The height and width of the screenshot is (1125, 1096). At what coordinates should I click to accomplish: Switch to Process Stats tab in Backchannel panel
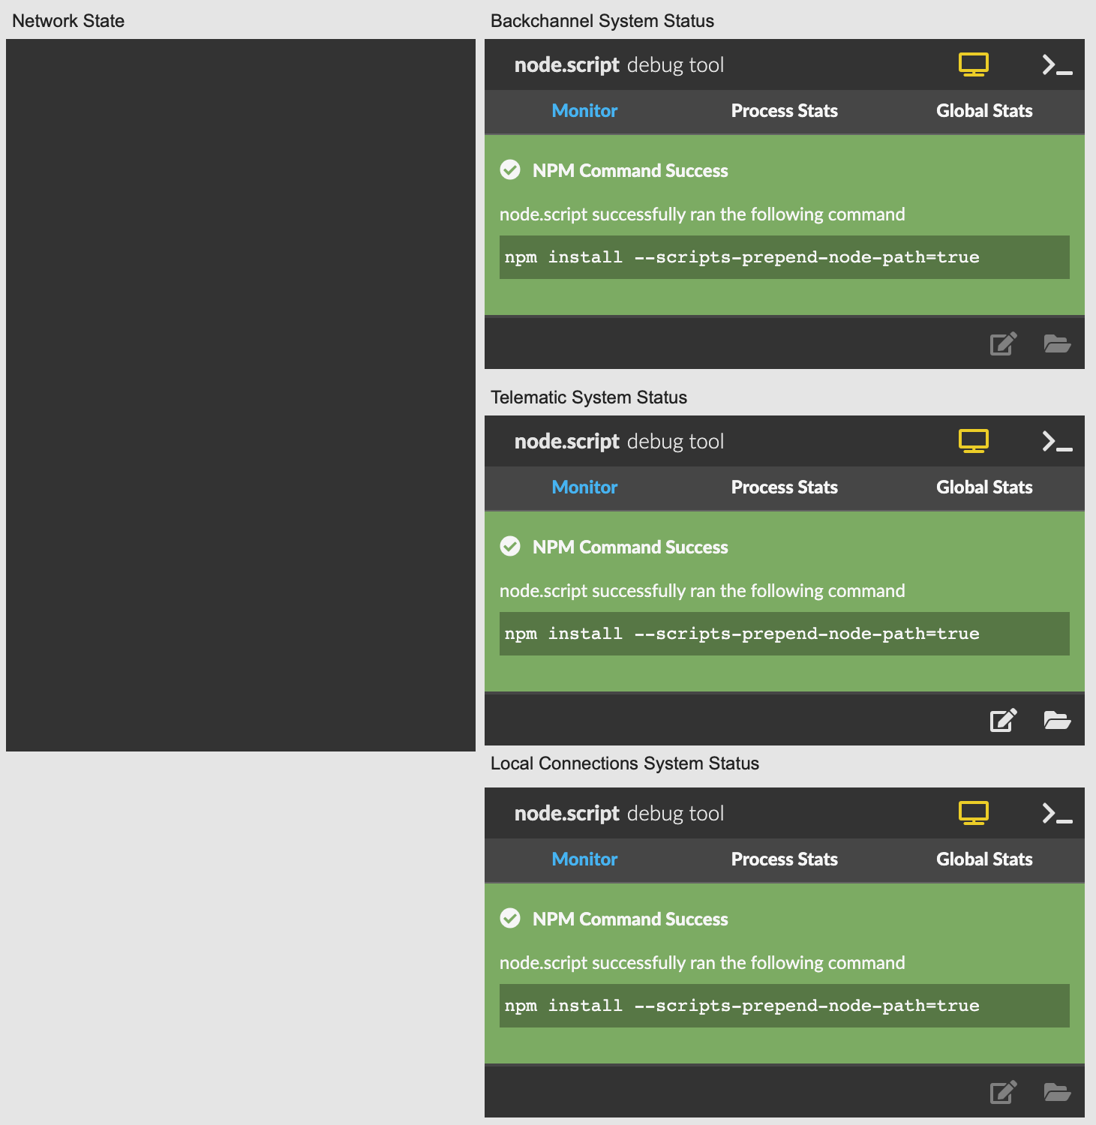coord(784,111)
